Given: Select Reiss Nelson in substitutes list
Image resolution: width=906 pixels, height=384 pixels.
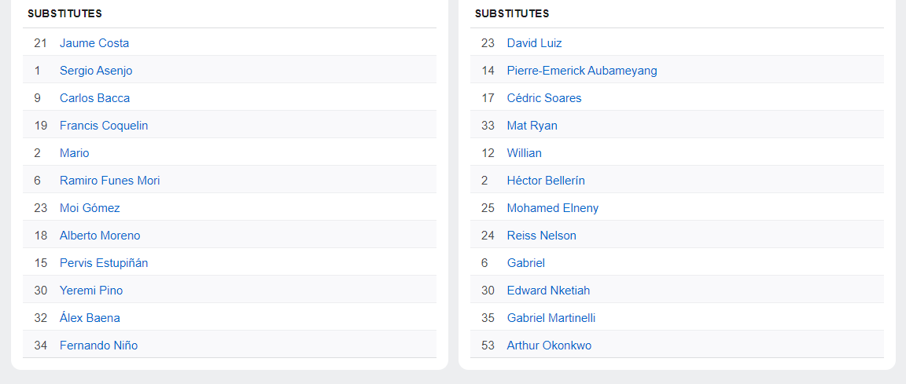Looking at the screenshot, I should [x=541, y=236].
